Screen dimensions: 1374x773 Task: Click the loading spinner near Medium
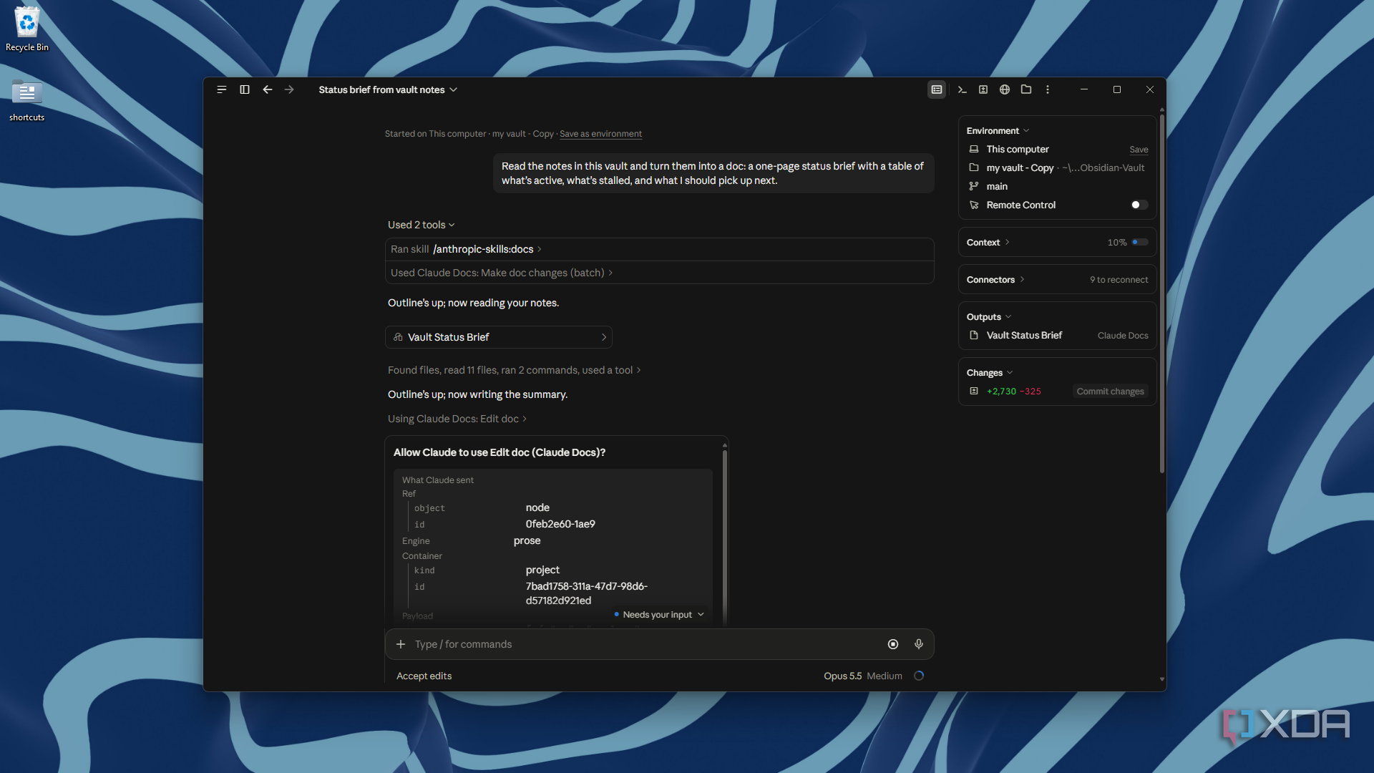919,676
